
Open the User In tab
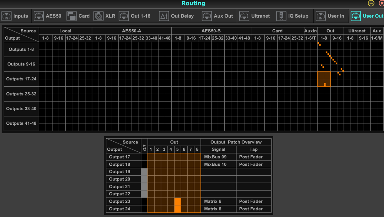point(330,16)
